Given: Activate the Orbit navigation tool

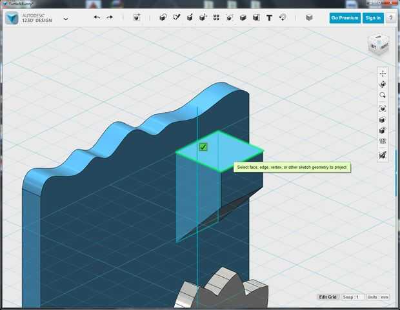Looking at the screenshot, I should tap(383, 84).
